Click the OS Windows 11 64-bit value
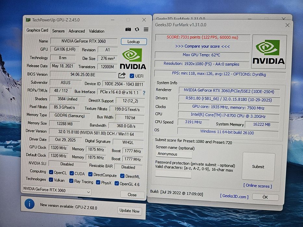Image resolution: width=303 pixels, height=227 pixels. pos(227,132)
